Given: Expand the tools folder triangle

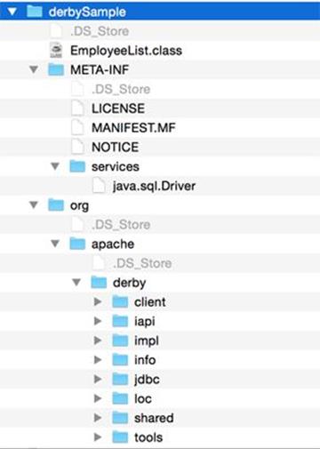Looking at the screenshot, I should tap(98, 437).
